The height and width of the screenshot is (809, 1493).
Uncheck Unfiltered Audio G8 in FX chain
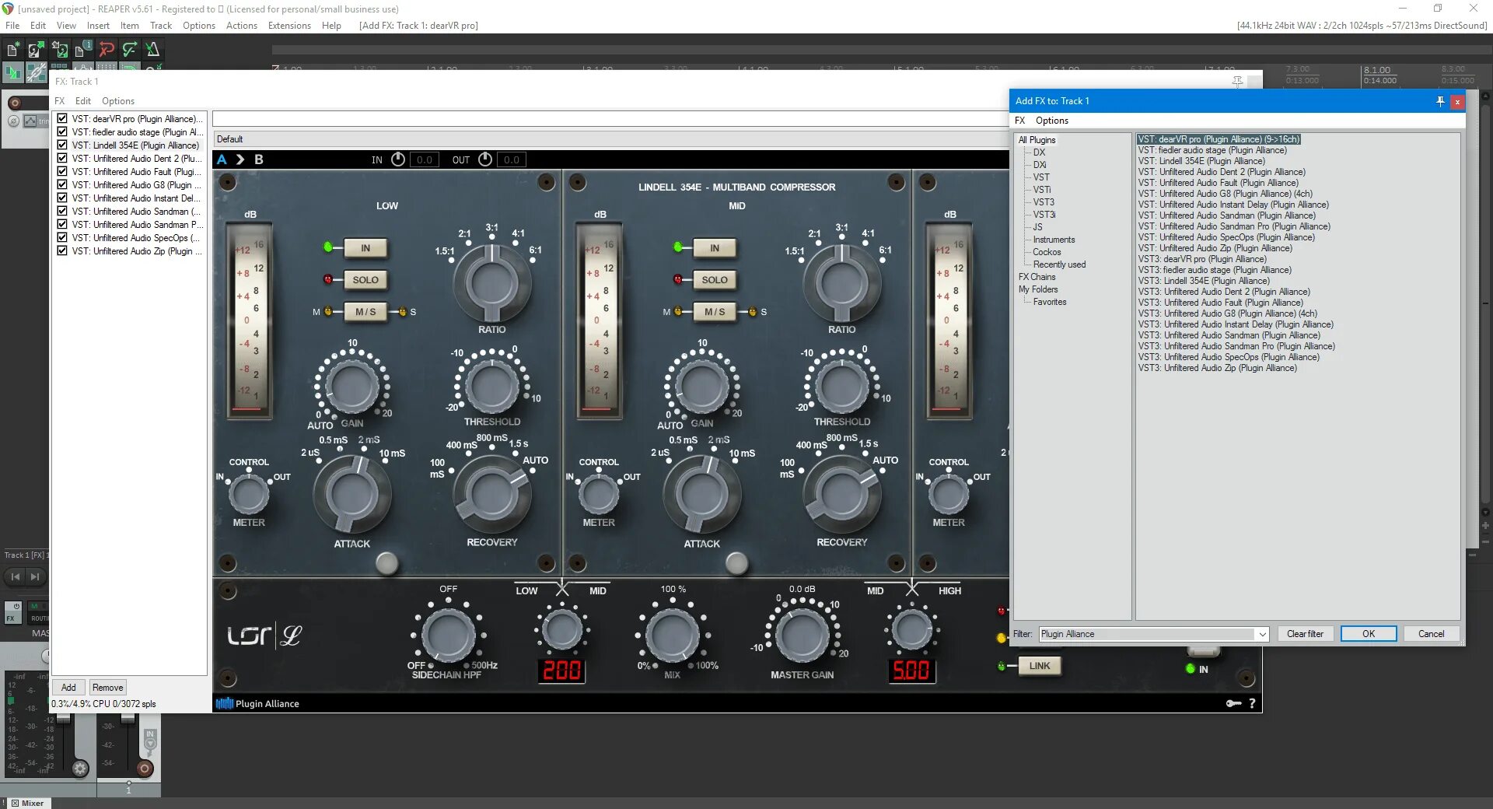(x=62, y=185)
